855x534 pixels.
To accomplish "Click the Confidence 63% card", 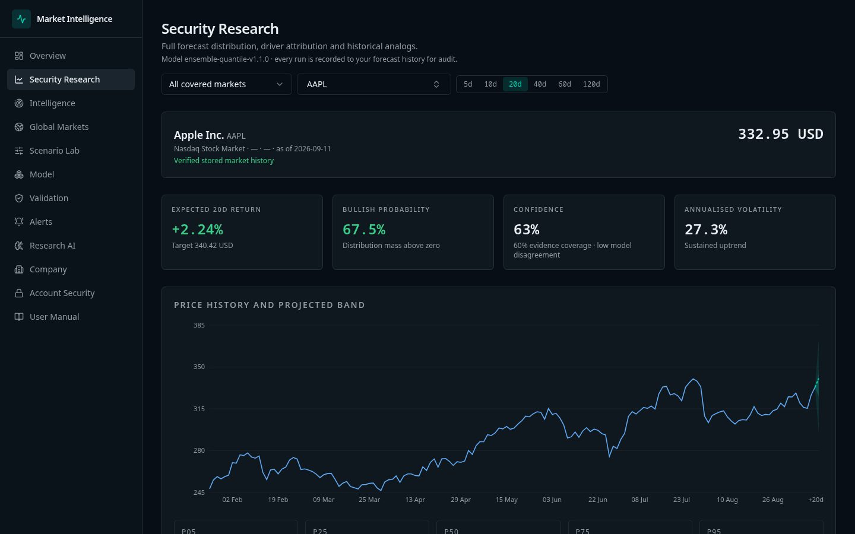I will point(584,232).
